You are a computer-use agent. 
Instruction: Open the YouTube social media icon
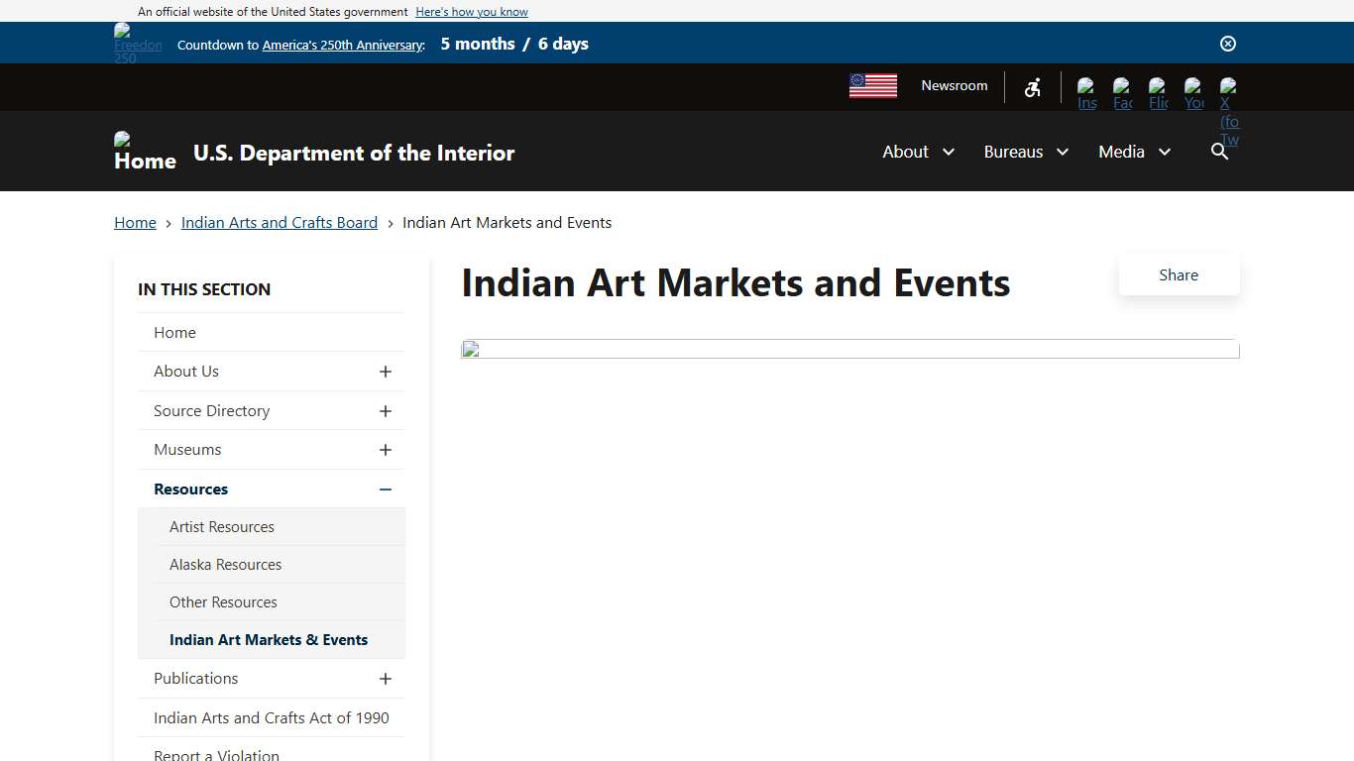point(1193,92)
